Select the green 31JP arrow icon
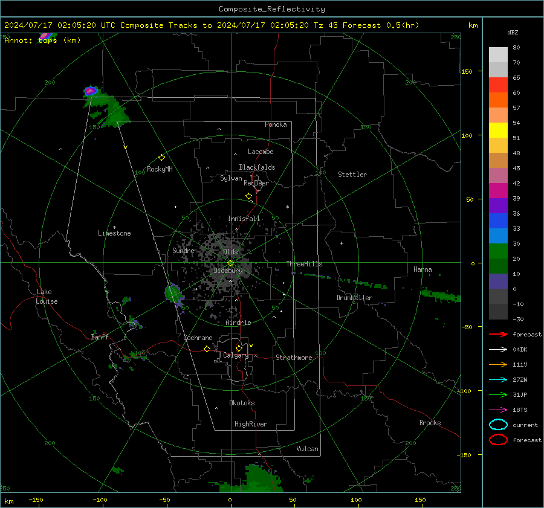Screen dimensions: 544x508 click(x=498, y=394)
